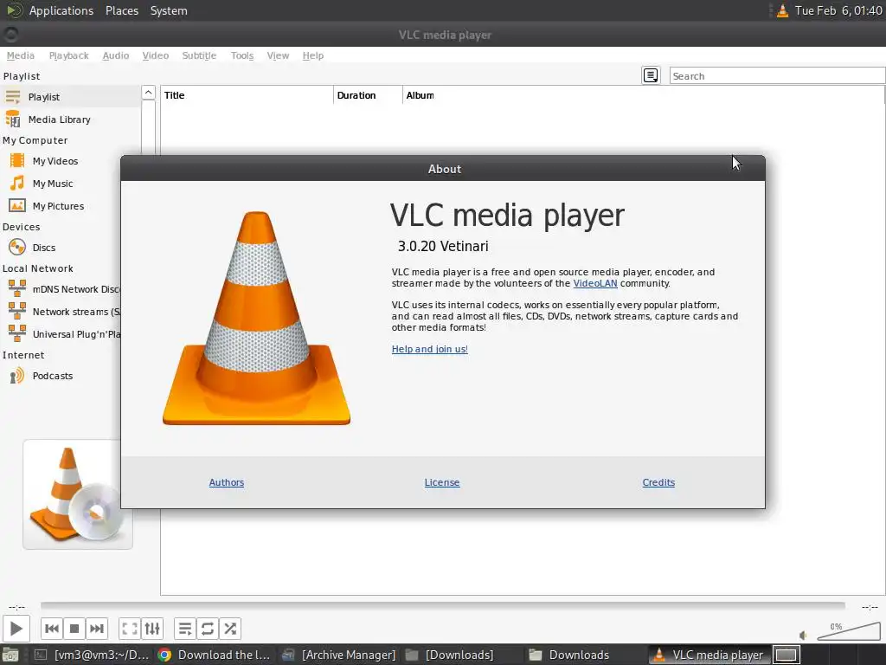Image resolution: width=886 pixels, height=665 pixels.
Task: Open the System menu in top panel
Action: coord(169,10)
